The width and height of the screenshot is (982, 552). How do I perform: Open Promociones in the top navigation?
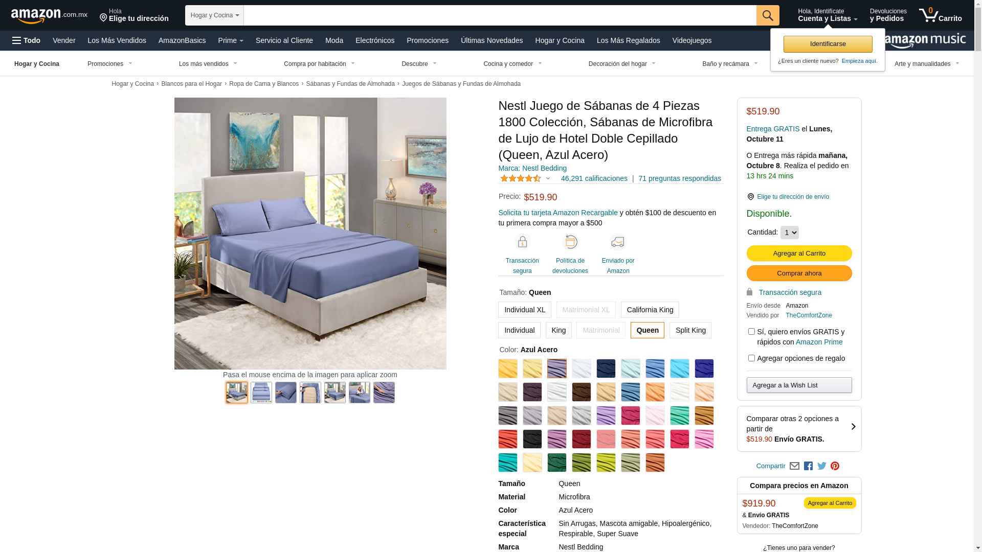(428, 40)
